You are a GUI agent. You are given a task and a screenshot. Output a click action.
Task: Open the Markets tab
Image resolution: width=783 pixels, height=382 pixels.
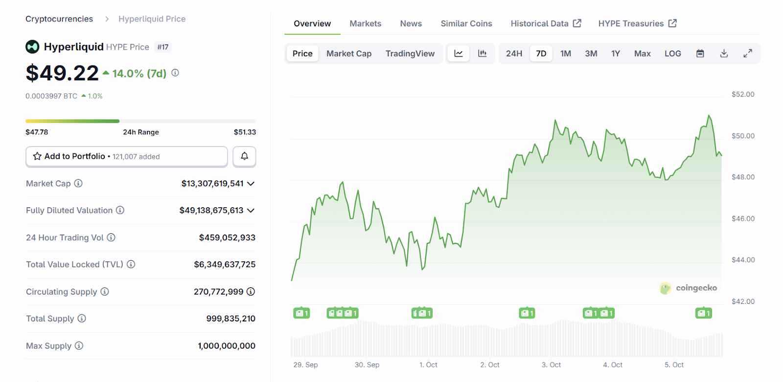[365, 23]
